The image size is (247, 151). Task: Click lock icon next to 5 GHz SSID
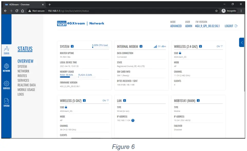pyautogui.click(x=66, y=107)
